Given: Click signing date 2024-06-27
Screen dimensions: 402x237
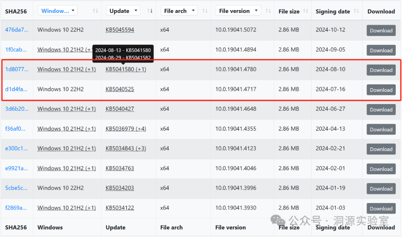Looking at the screenshot, I should pos(331,109).
